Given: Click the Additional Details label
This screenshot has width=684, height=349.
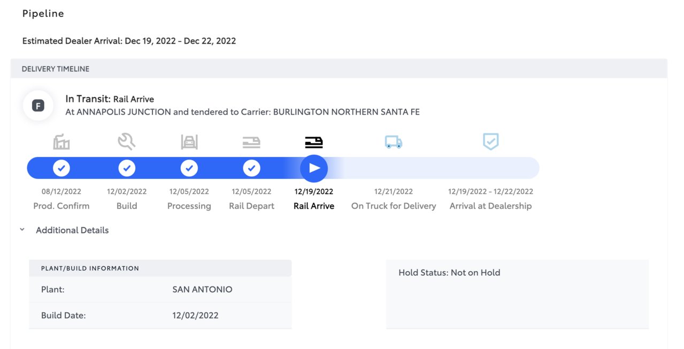Looking at the screenshot, I should 72,230.
